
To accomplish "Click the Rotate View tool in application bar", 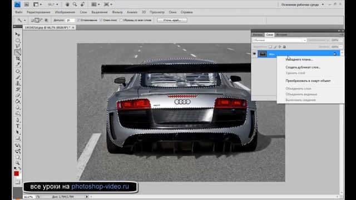I will coord(82,4).
